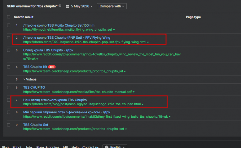
Task: Open the API link in footer
Action: click(65, 147)
